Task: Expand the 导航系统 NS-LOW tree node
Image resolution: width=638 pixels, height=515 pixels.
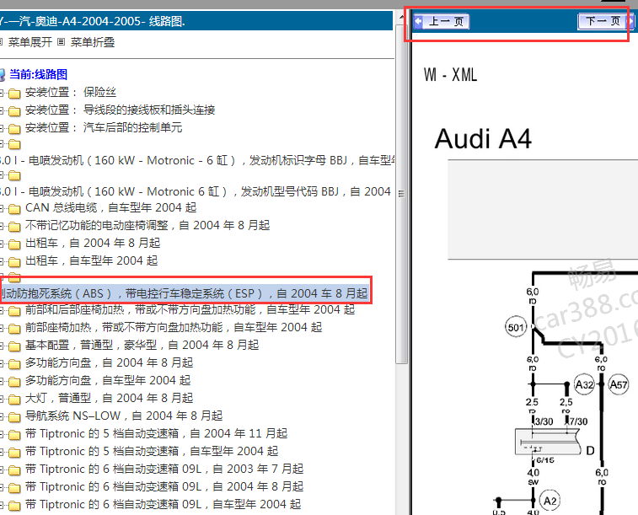Action: click(2, 417)
